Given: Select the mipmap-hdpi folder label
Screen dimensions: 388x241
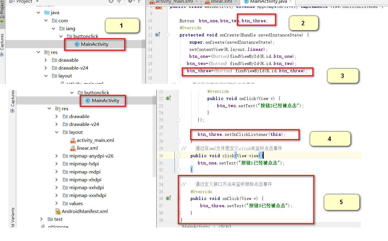Looking at the screenshot, I should tap(84, 164).
